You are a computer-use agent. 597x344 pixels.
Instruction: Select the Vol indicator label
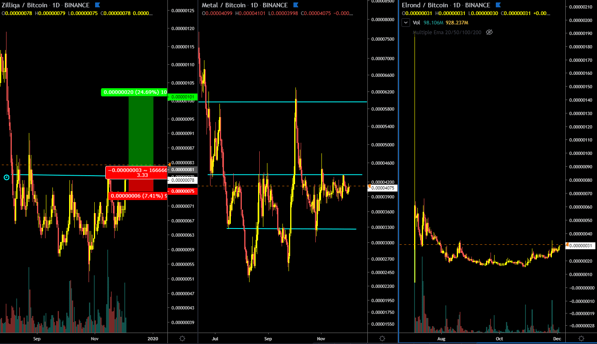(x=416, y=23)
